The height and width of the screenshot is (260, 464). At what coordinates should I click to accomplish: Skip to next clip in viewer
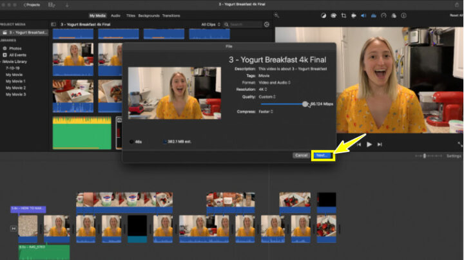tap(380, 144)
